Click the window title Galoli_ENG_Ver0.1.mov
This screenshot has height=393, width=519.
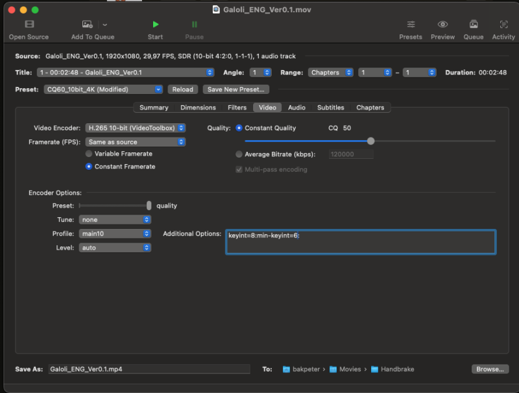pyautogui.click(x=267, y=10)
